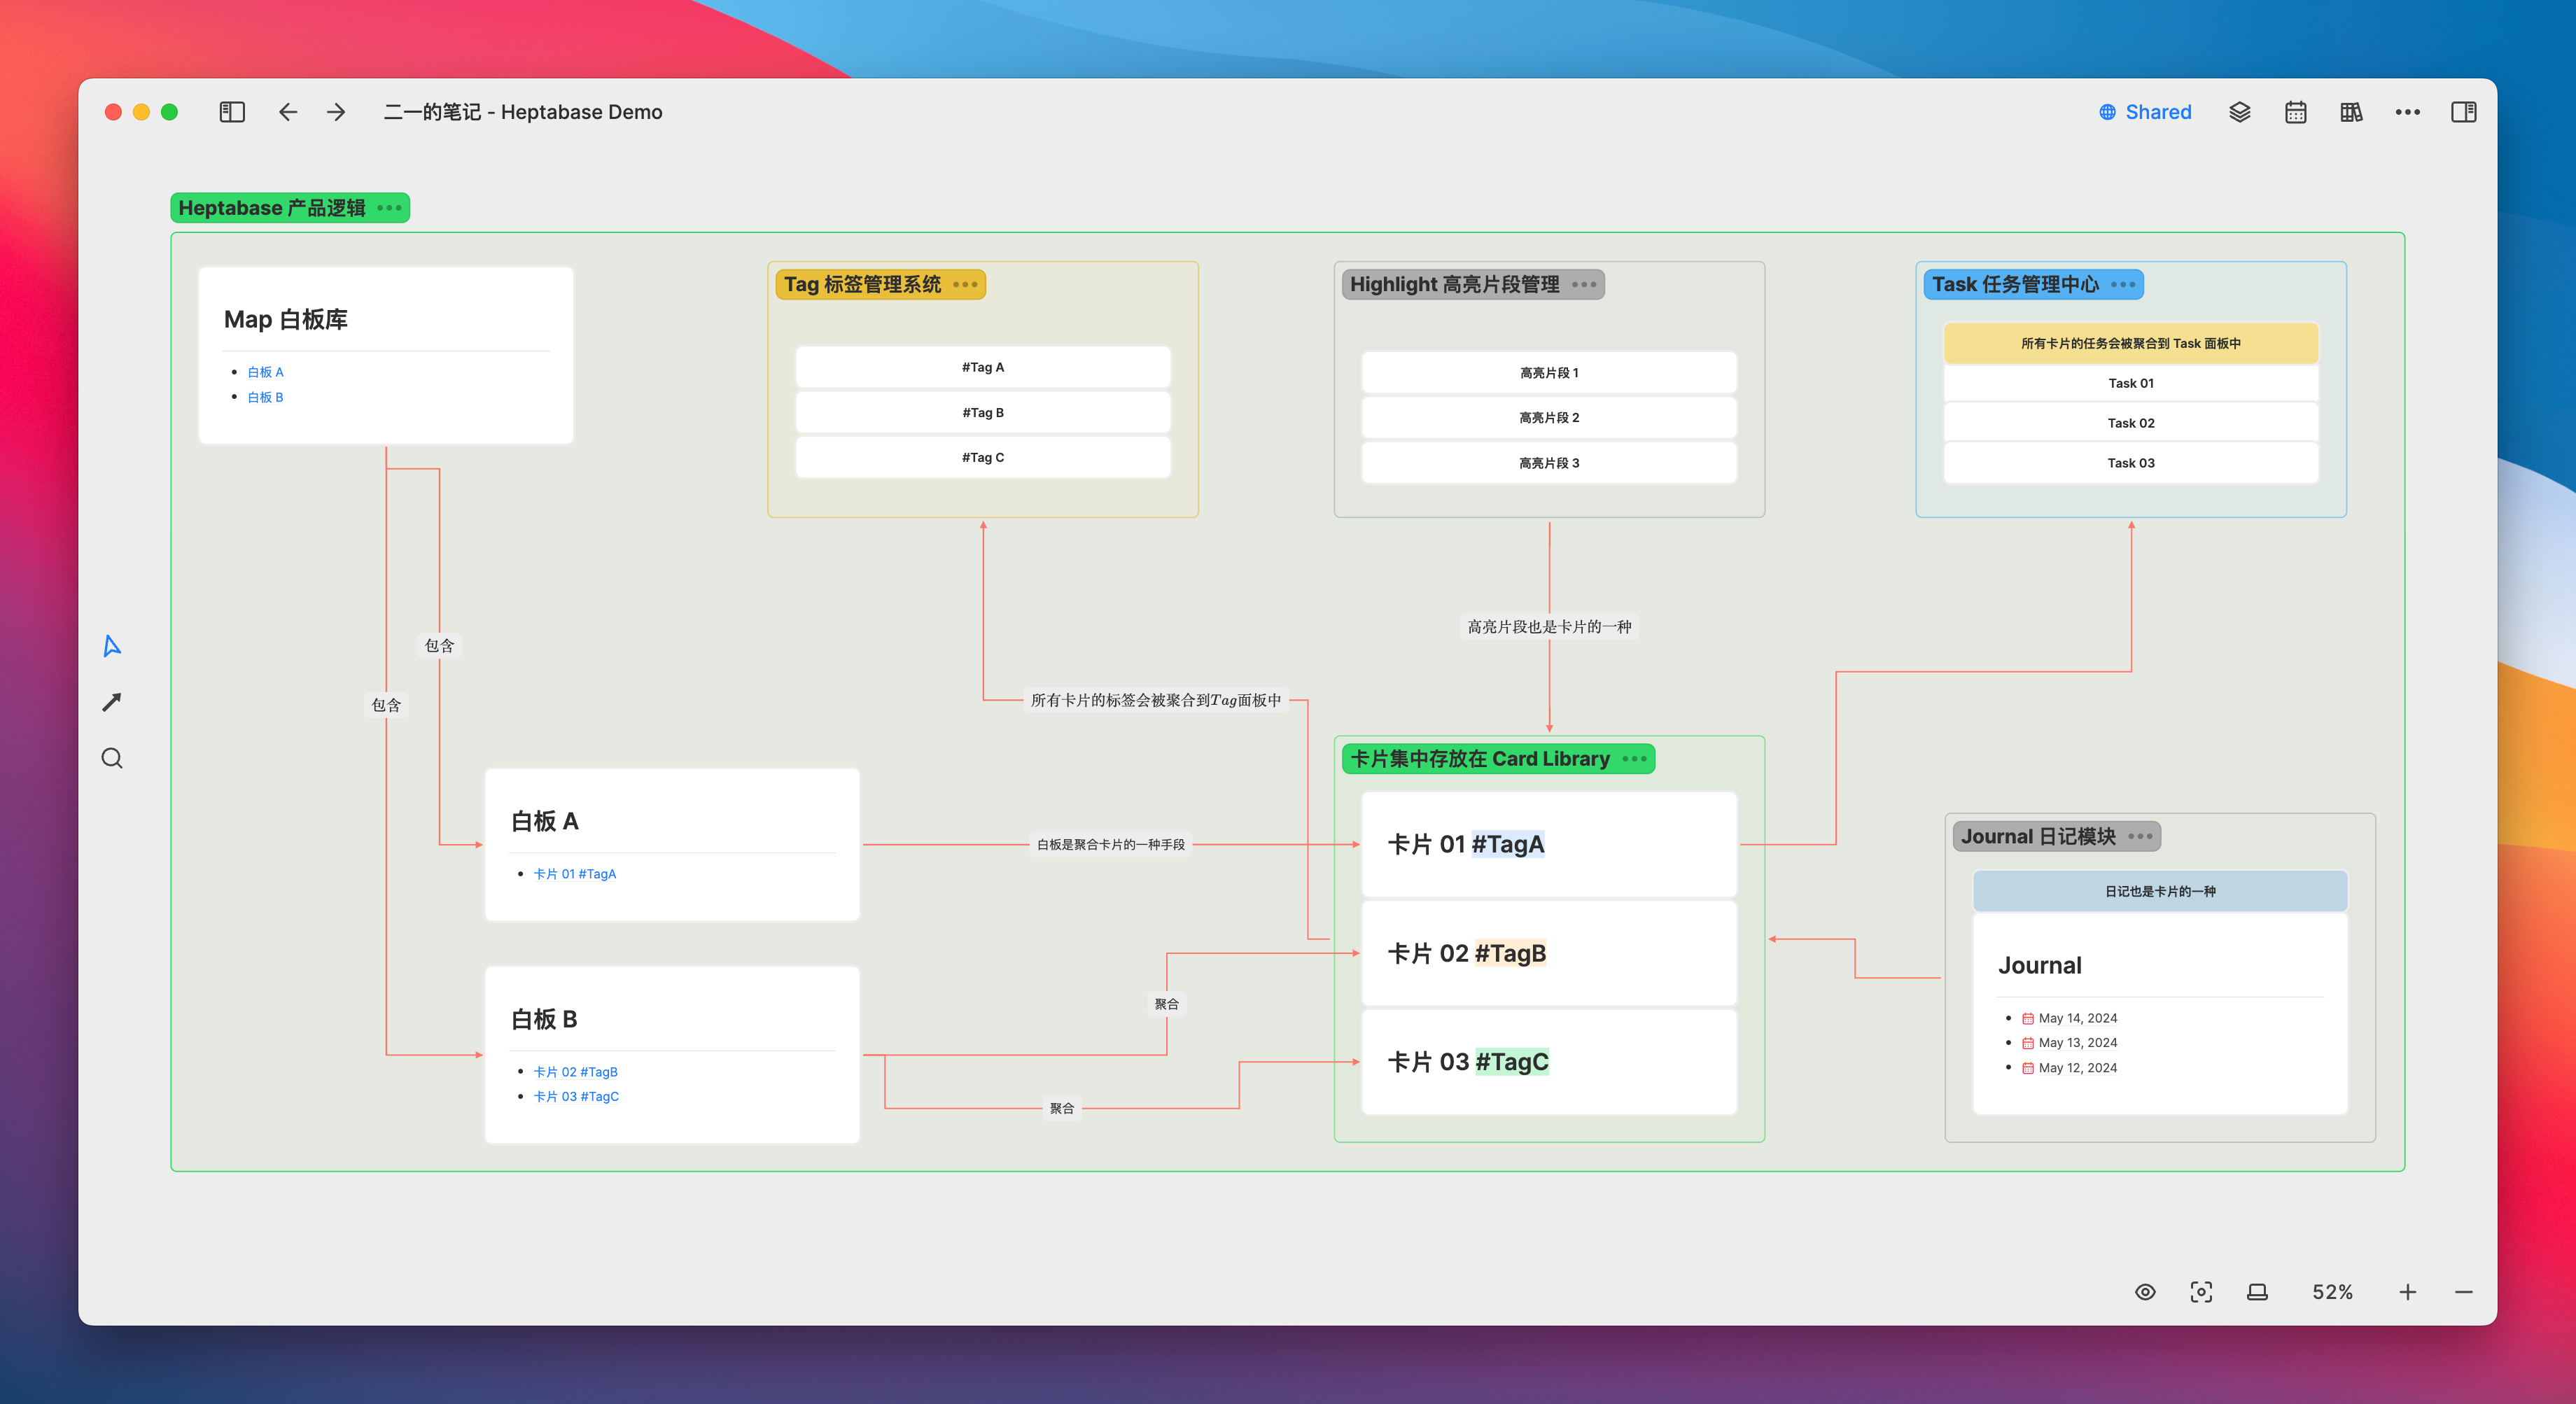Image resolution: width=2576 pixels, height=1404 pixels.
Task: Click the 白板 A card title
Action: point(545,822)
